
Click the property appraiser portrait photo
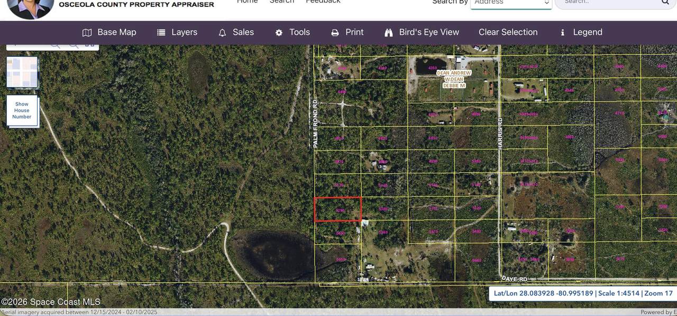(30, 7)
